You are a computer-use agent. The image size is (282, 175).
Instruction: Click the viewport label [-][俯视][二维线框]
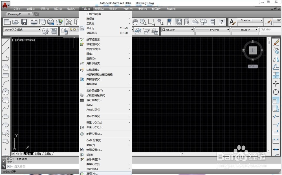pyautogui.click(x=24, y=40)
